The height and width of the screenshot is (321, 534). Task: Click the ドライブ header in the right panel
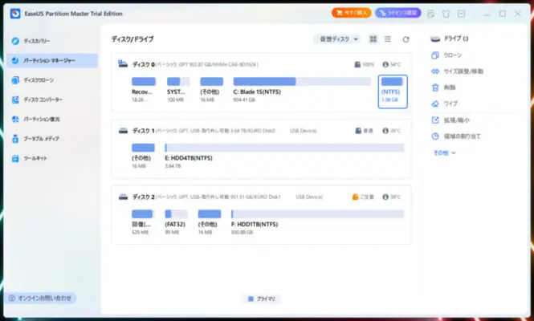pyautogui.click(x=450, y=39)
